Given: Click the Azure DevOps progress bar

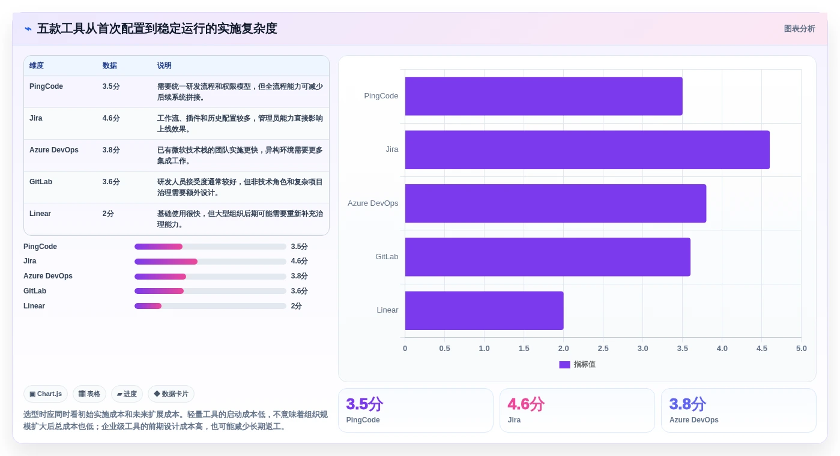Looking at the screenshot, I should (x=210, y=277).
